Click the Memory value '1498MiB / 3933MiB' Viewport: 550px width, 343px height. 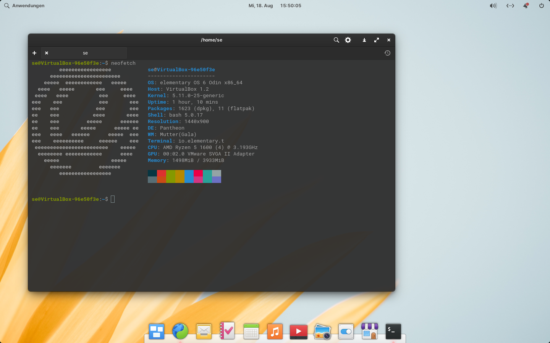point(198,160)
